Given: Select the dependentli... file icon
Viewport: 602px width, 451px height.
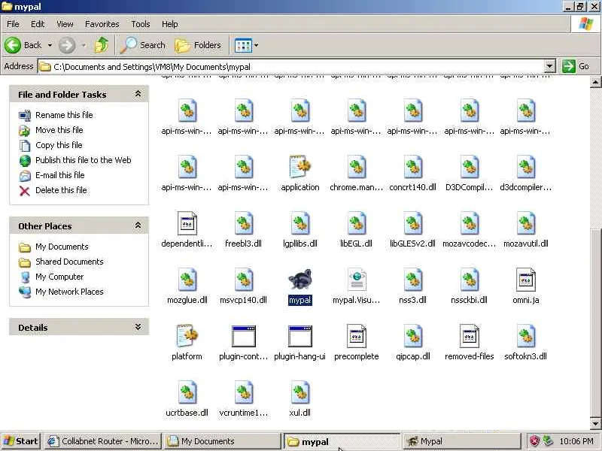Looking at the screenshot, I should coord(187,223).
